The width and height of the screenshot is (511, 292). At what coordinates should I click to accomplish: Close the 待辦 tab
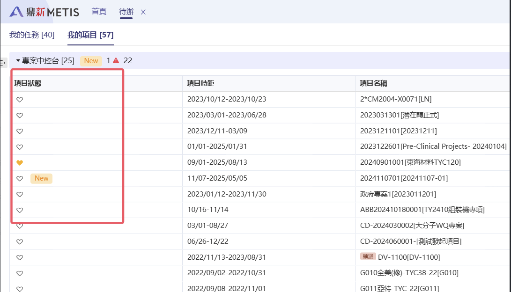tap(143, 12)
